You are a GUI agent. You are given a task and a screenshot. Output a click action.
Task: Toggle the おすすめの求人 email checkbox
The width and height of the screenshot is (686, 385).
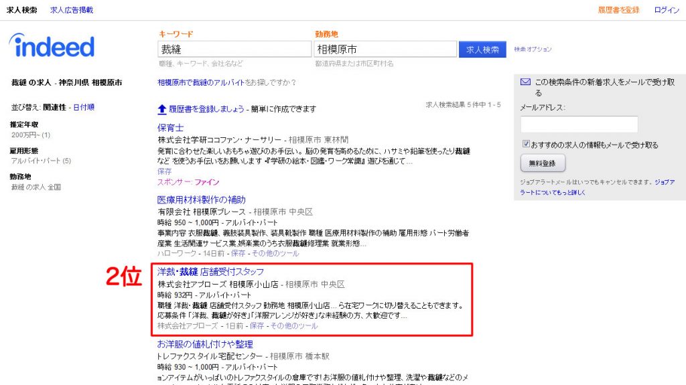pyautogui.click(x=526, y=144)
